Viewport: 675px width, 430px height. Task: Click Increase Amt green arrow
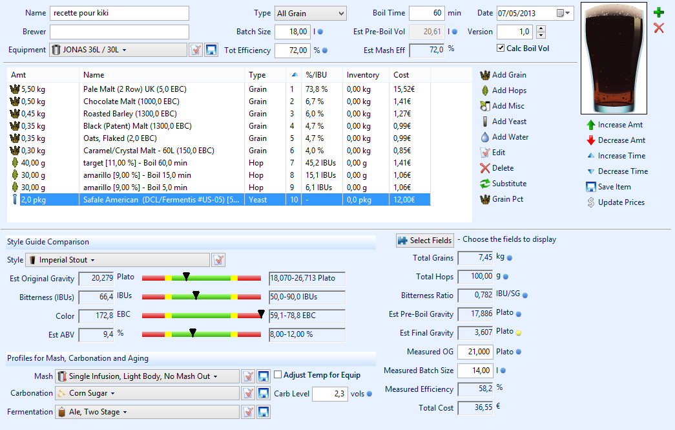pos(590,125)
